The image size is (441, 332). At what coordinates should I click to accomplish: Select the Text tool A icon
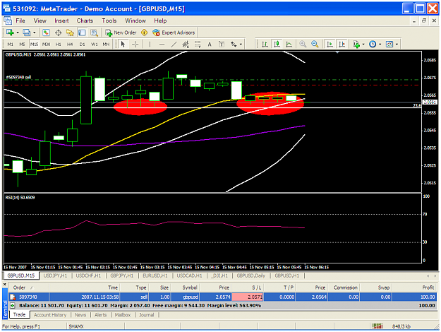coord(210,45)
